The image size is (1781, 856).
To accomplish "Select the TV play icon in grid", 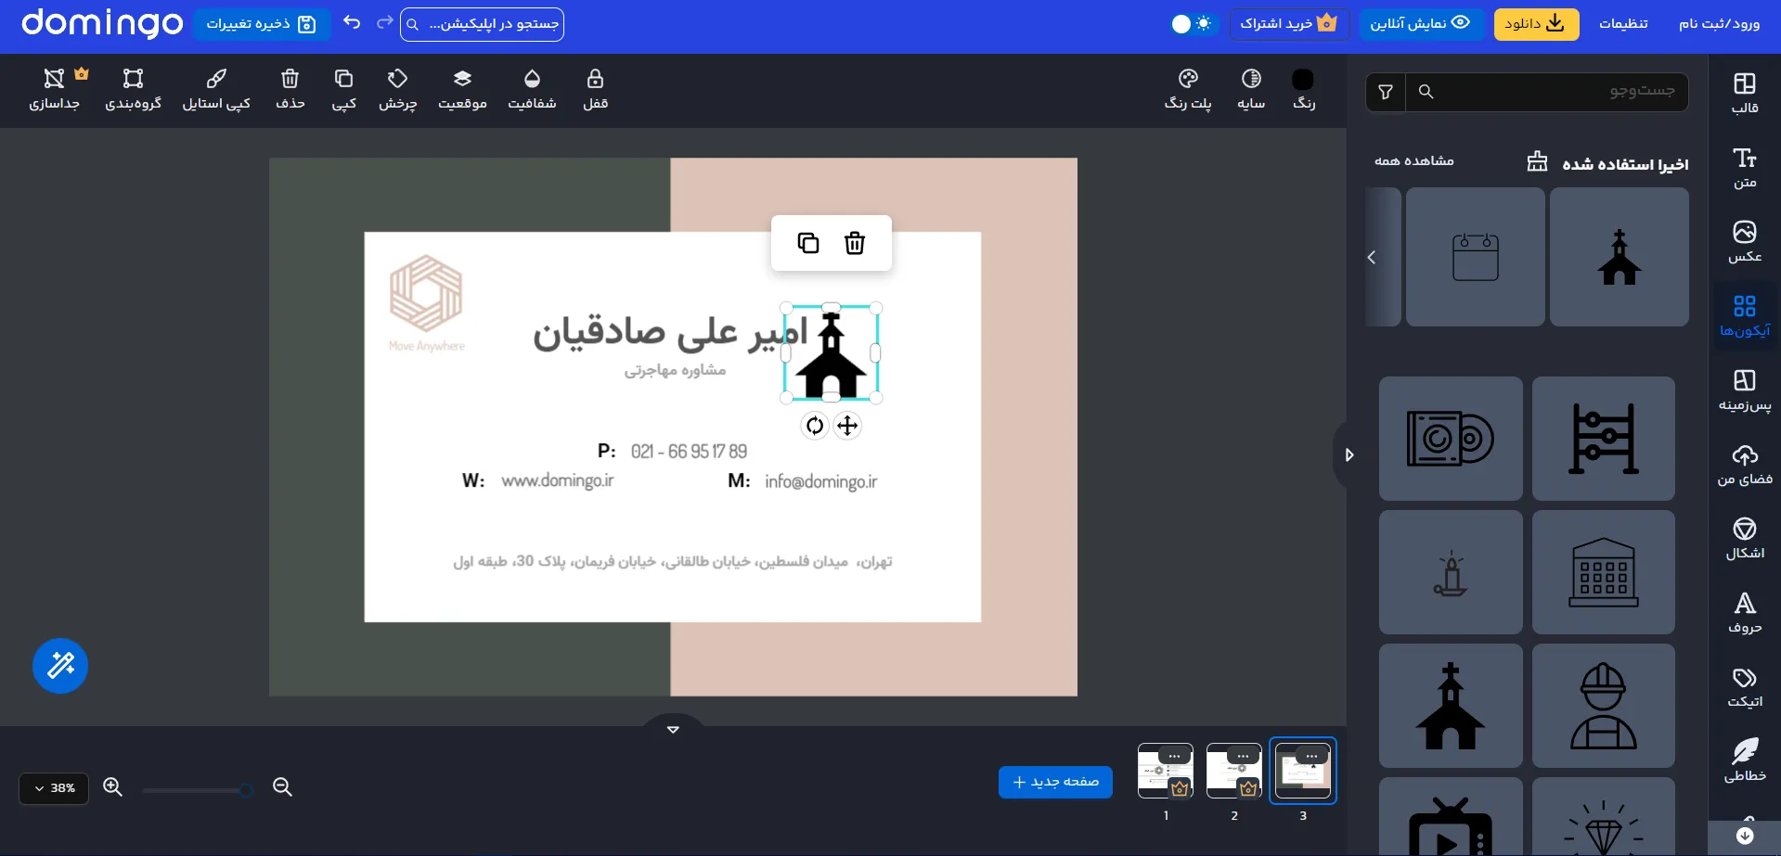I will click(x=1451, y=817).
